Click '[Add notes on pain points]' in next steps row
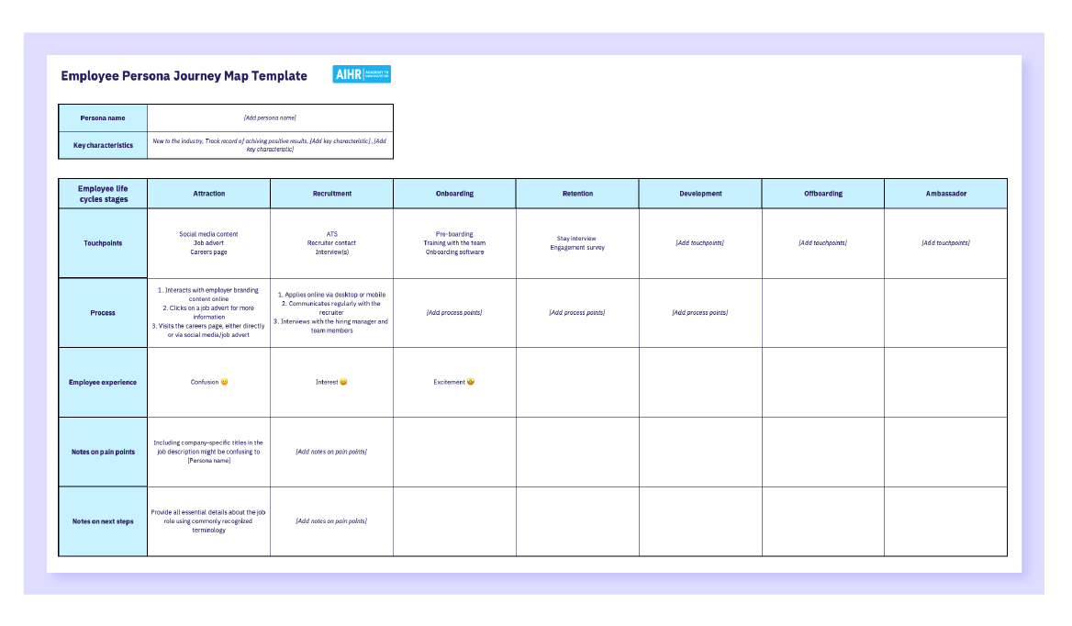Screen dimensions: 1072x626 (331, 521)
